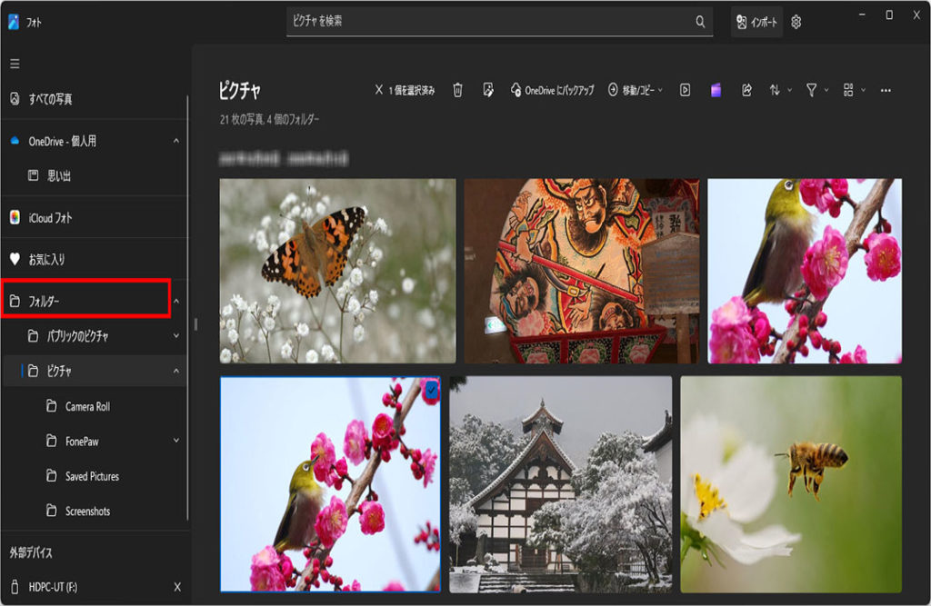This screenshot has width=931, height=606.
Task: Open settings gear icon in title bar
Action: coord(796,22)
